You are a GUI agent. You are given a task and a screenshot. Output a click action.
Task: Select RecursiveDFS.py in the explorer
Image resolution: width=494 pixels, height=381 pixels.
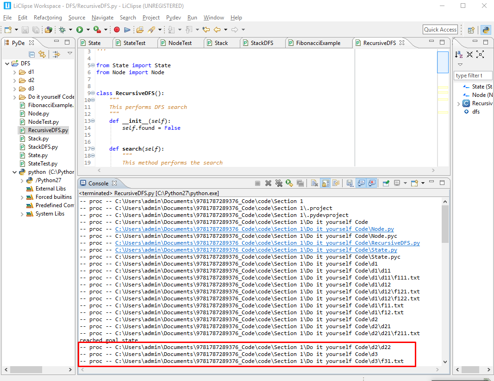coord(48,130)
